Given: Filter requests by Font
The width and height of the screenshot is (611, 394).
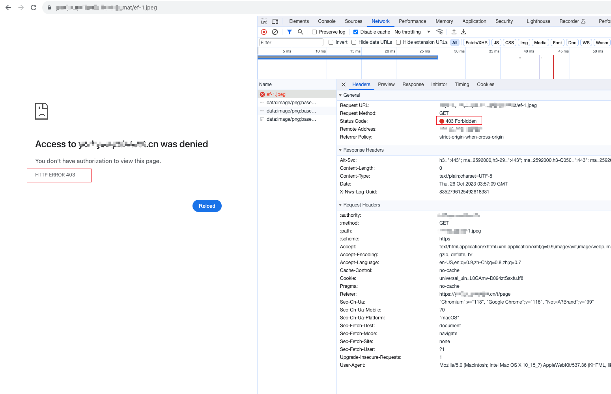Looking at the screenshot, I should [x=557, y=43].
